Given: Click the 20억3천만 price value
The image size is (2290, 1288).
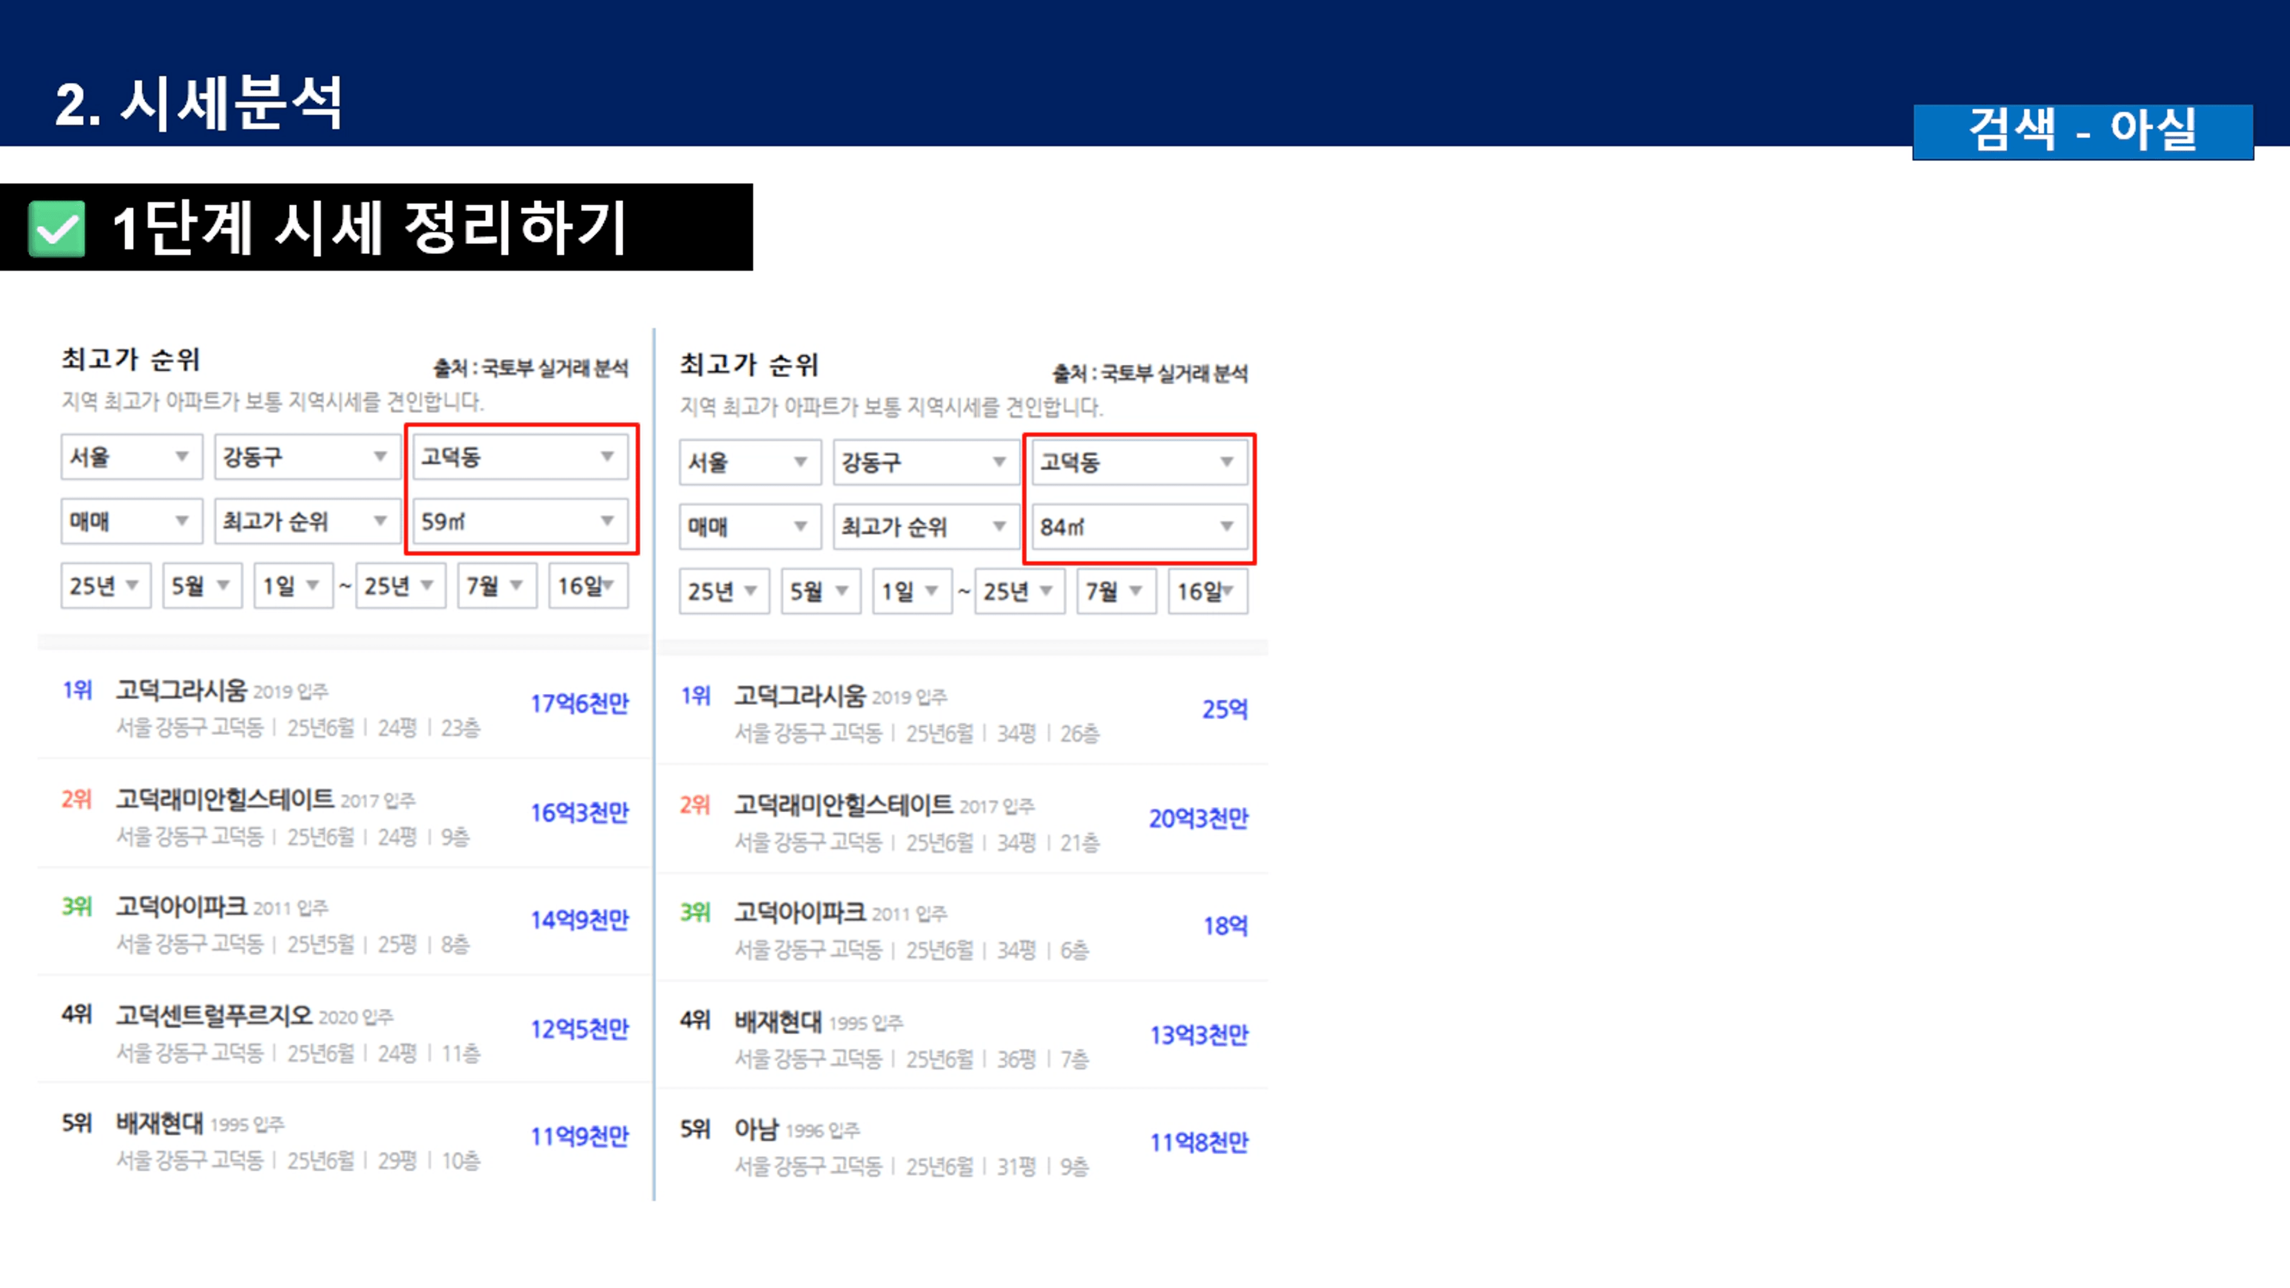Looking at the screenshot, I should [1198, 818].
